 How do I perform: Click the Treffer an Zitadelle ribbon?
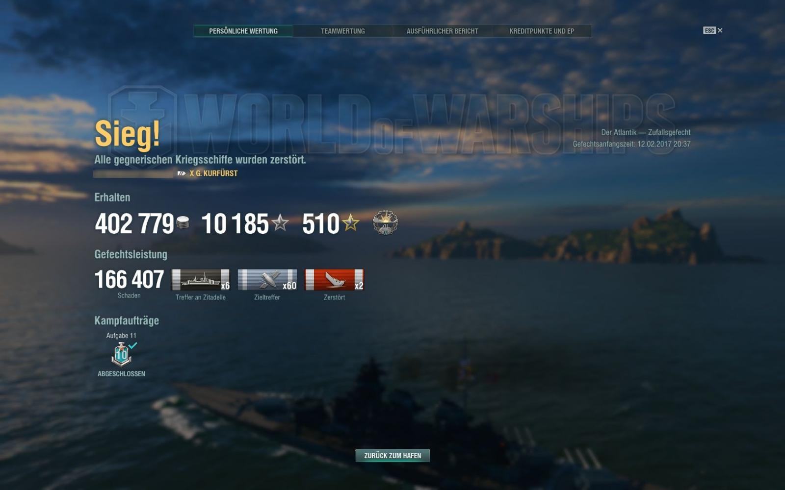tap(201, 280)
